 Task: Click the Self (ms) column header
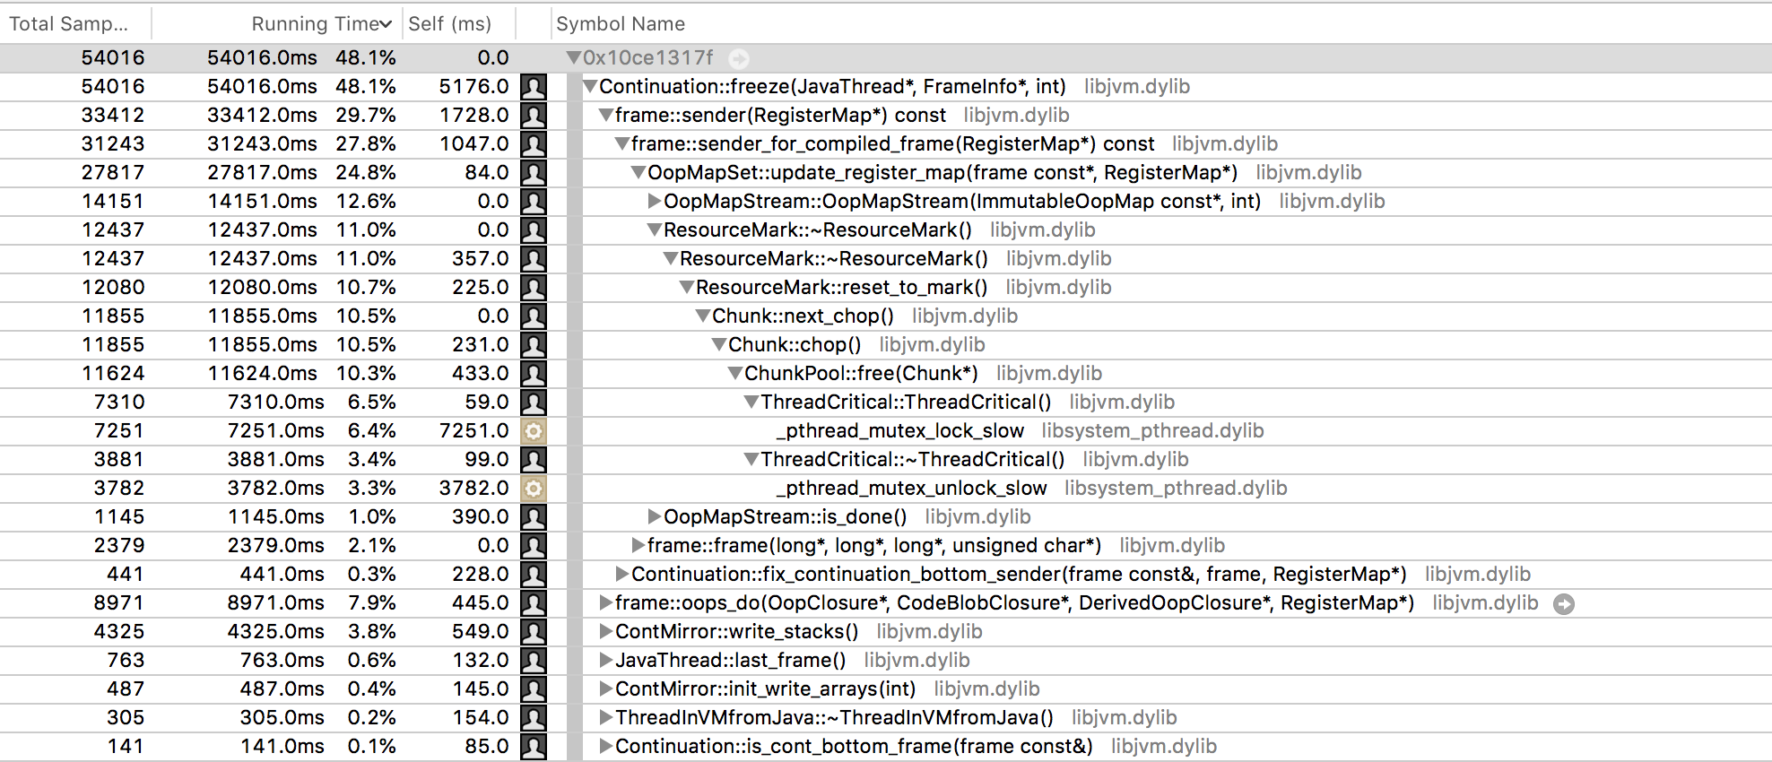[449, 24]
